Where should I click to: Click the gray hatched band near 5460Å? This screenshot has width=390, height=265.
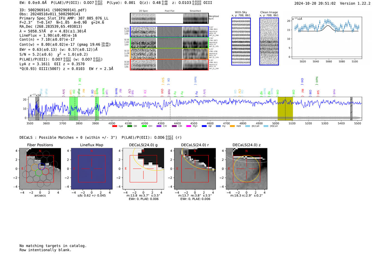point(351,109)
